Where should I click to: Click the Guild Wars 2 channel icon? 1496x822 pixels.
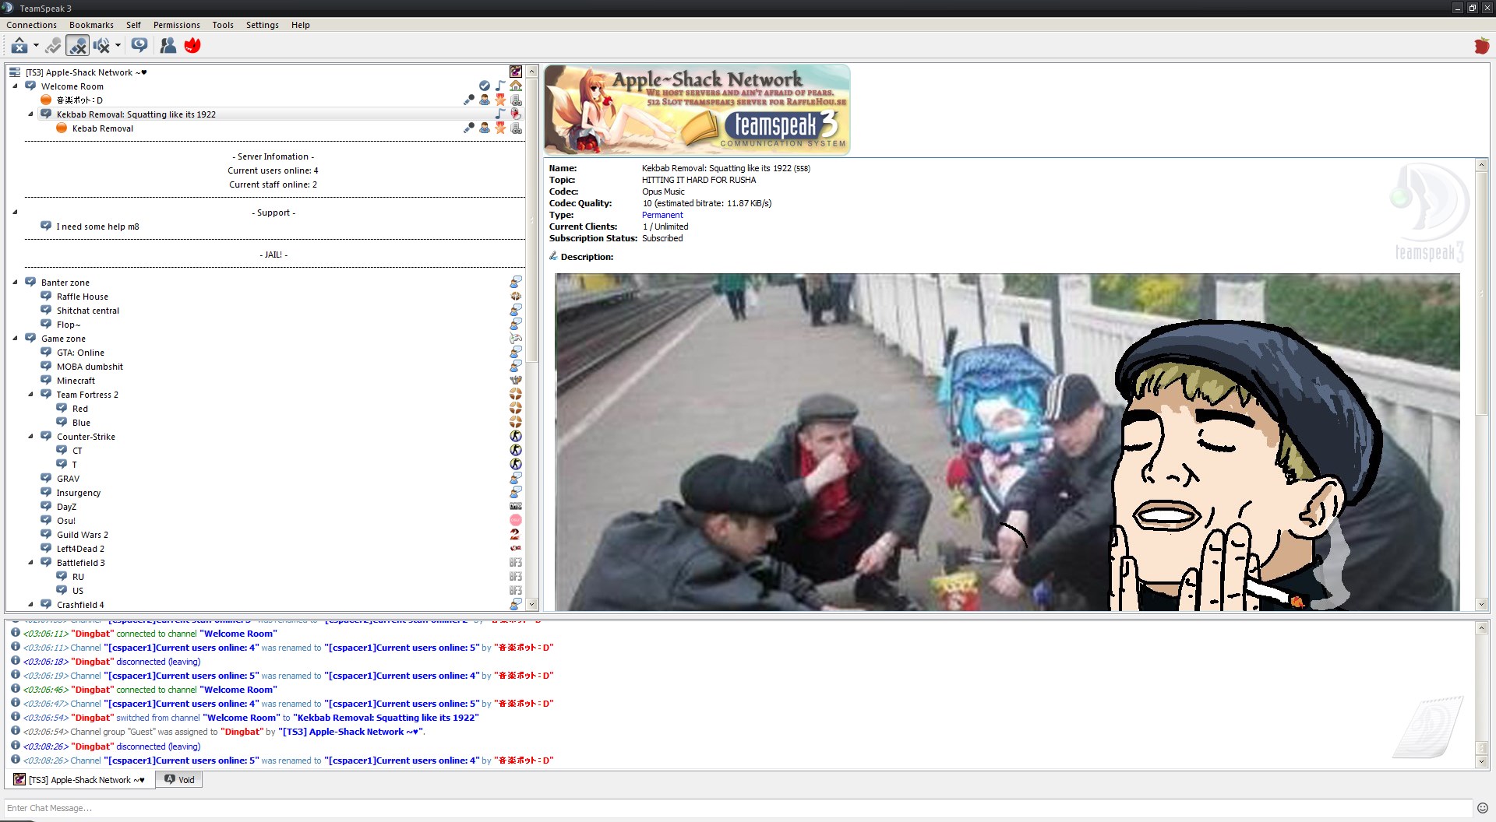516,534
